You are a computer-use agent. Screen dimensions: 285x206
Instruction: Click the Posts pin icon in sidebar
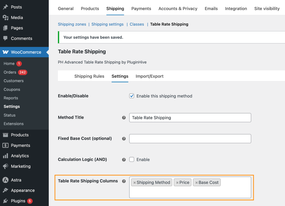[x=5, y=7]
